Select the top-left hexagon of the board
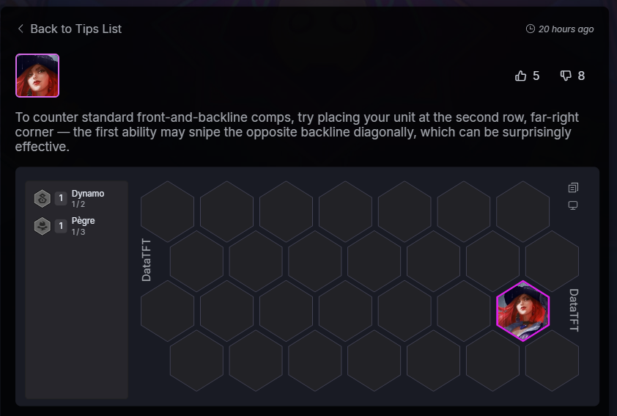 [x=167, y=211]
